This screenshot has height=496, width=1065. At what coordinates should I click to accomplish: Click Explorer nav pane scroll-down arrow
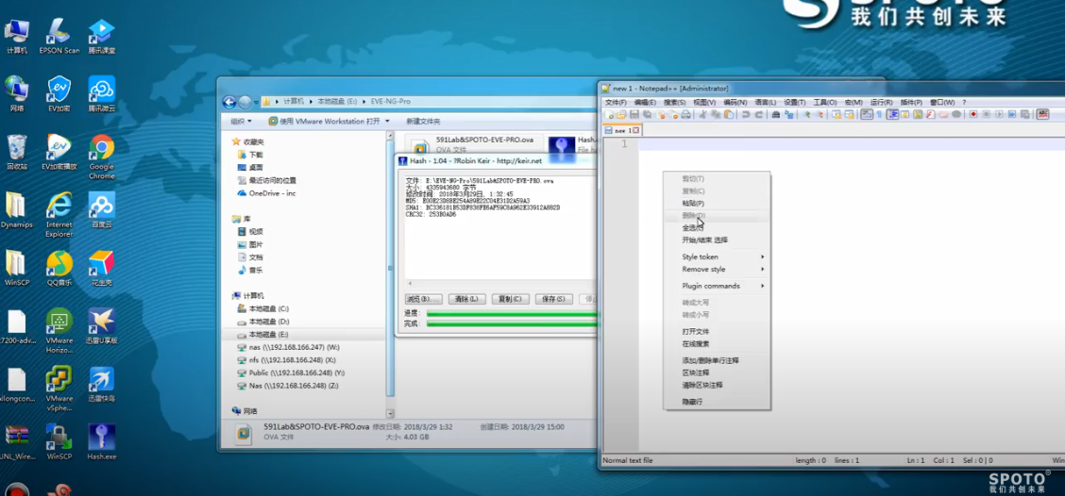coord(390,413)
